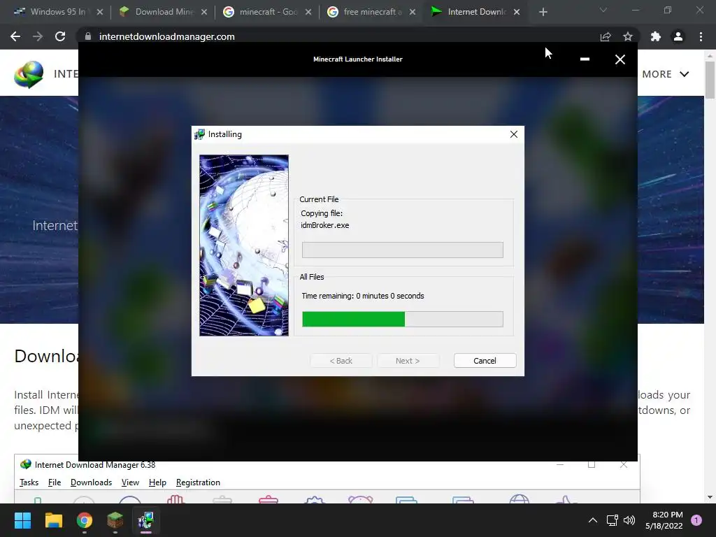The width and height of the screenshot is (716, 537).
Task: Click the page vertical scrollbar thumb
Action: [x=710, y=80]
